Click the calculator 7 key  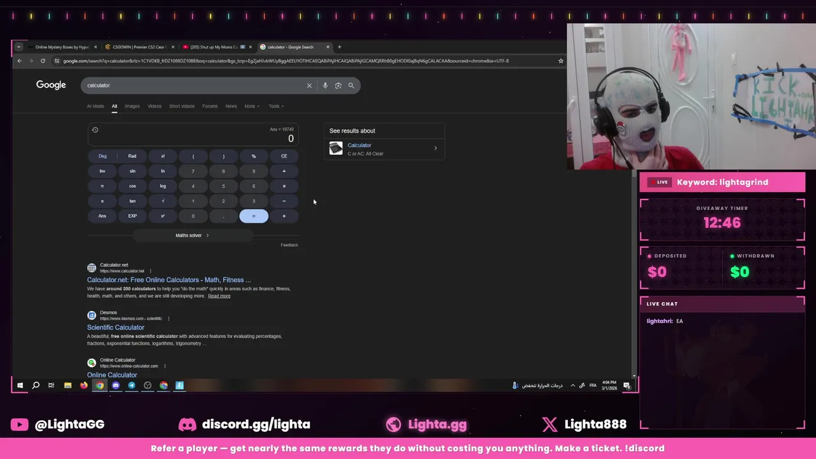point(193,171)
